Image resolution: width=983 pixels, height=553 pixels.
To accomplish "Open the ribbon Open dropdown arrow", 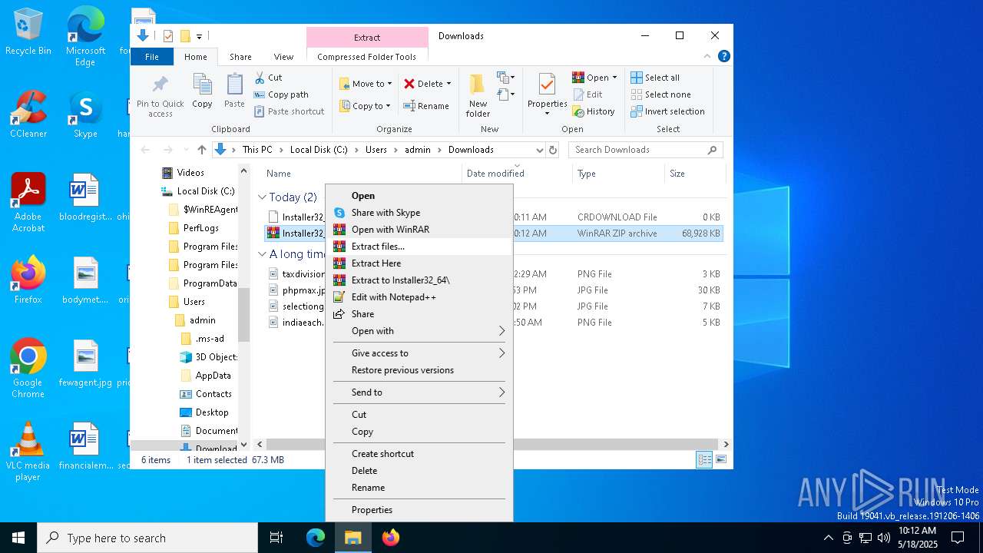I will pyautogui.click(x=614, y=78).
